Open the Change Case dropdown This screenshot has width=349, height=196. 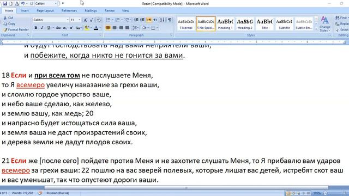click(78, 28)
